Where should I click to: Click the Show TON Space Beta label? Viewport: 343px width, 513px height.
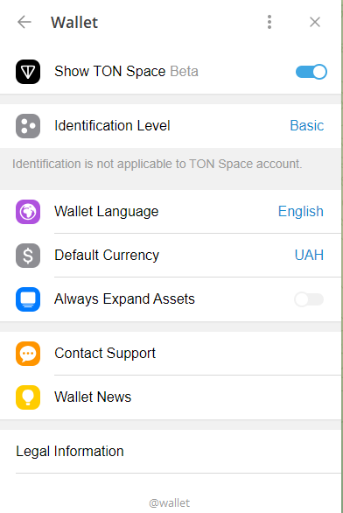click(x=126, y=71)
